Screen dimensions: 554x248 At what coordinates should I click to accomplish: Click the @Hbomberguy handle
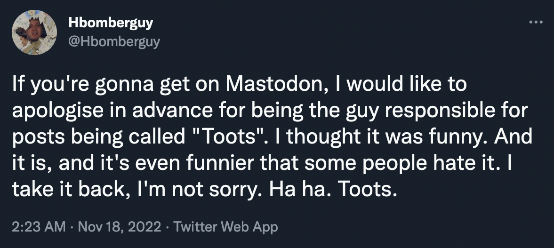[x=114, y=41]
